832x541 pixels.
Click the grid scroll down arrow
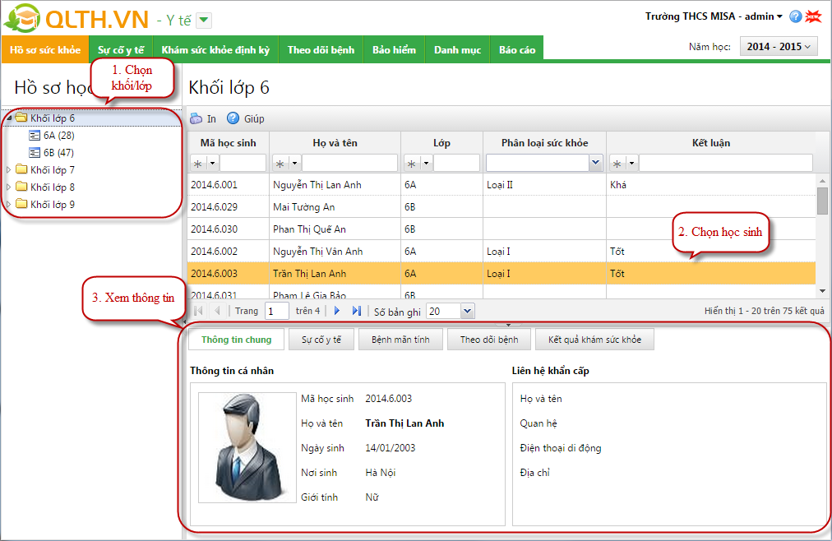(822, 291)
